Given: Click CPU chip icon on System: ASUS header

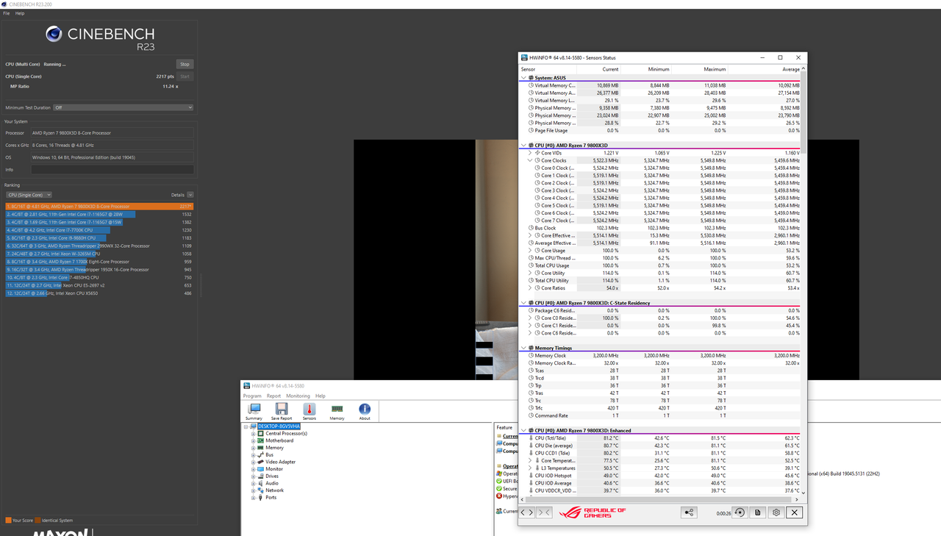Looking at the screenshot, I should pos(531,78).
